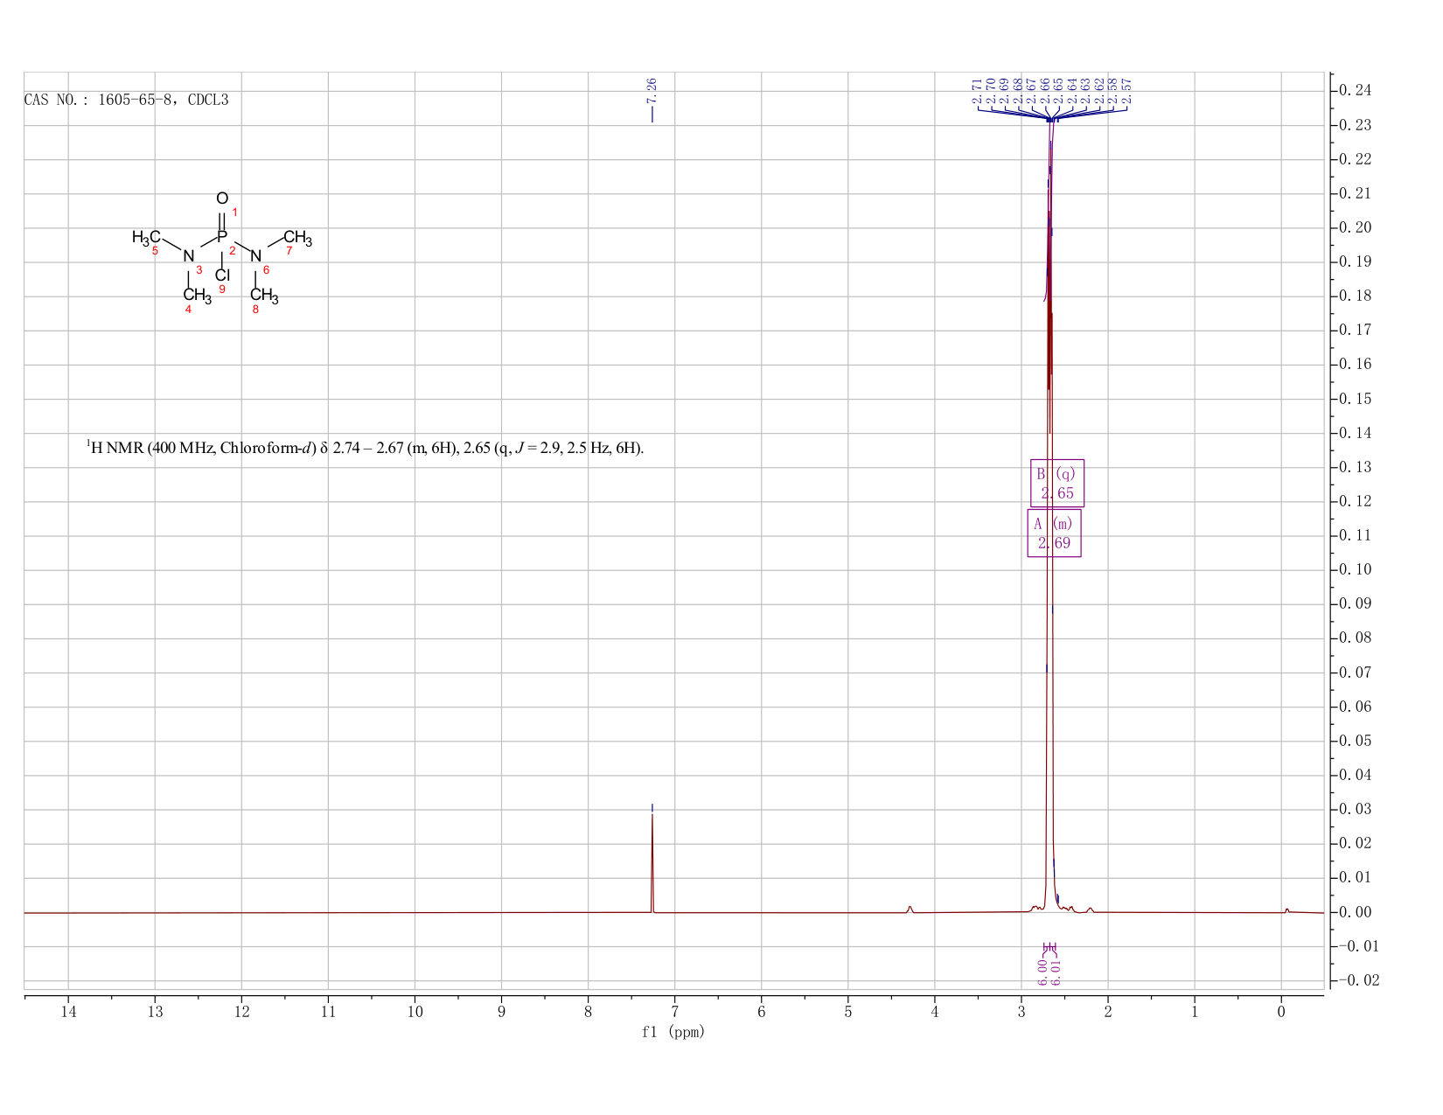Click the nitrogen atom labeled 3
Screen dimensions: 1443x1115
tap(188, 256)
